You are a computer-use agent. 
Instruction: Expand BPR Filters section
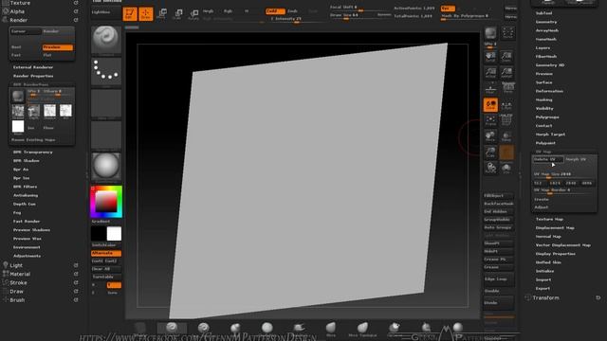26,187
